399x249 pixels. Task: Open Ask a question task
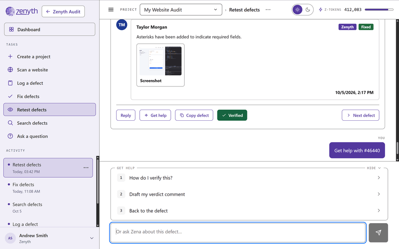pos(49,136)
